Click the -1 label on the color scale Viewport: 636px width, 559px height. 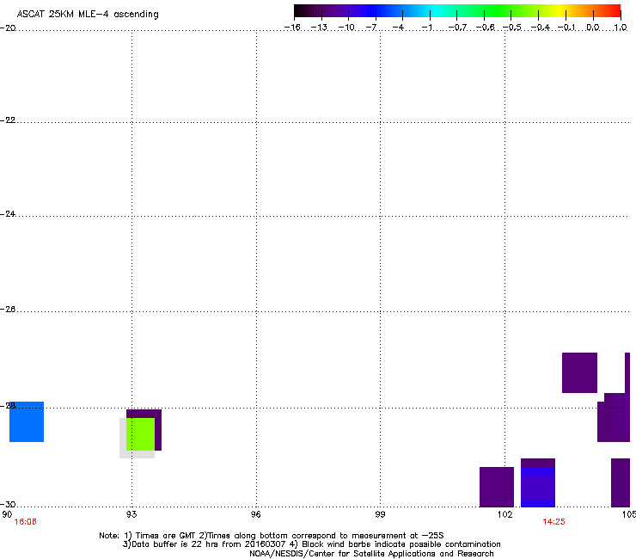(426, 28)
